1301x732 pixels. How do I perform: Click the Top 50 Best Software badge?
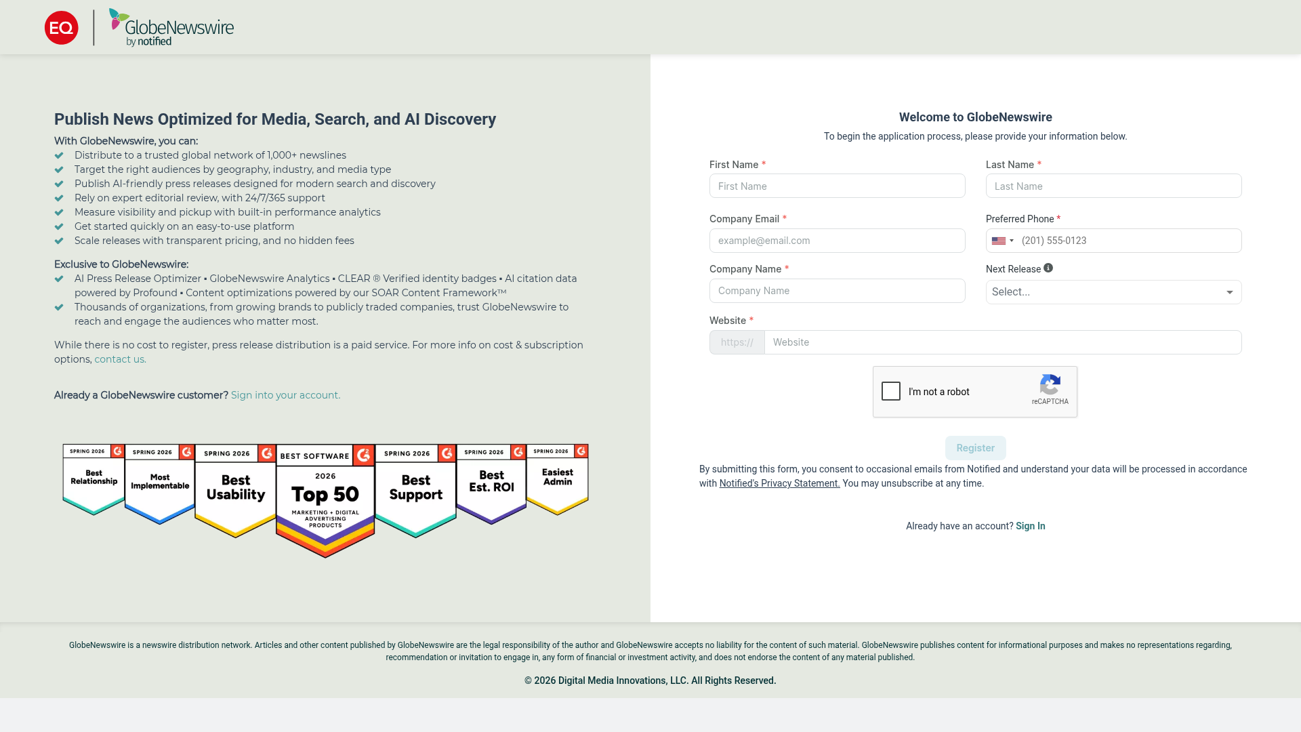tap(325, 501)
